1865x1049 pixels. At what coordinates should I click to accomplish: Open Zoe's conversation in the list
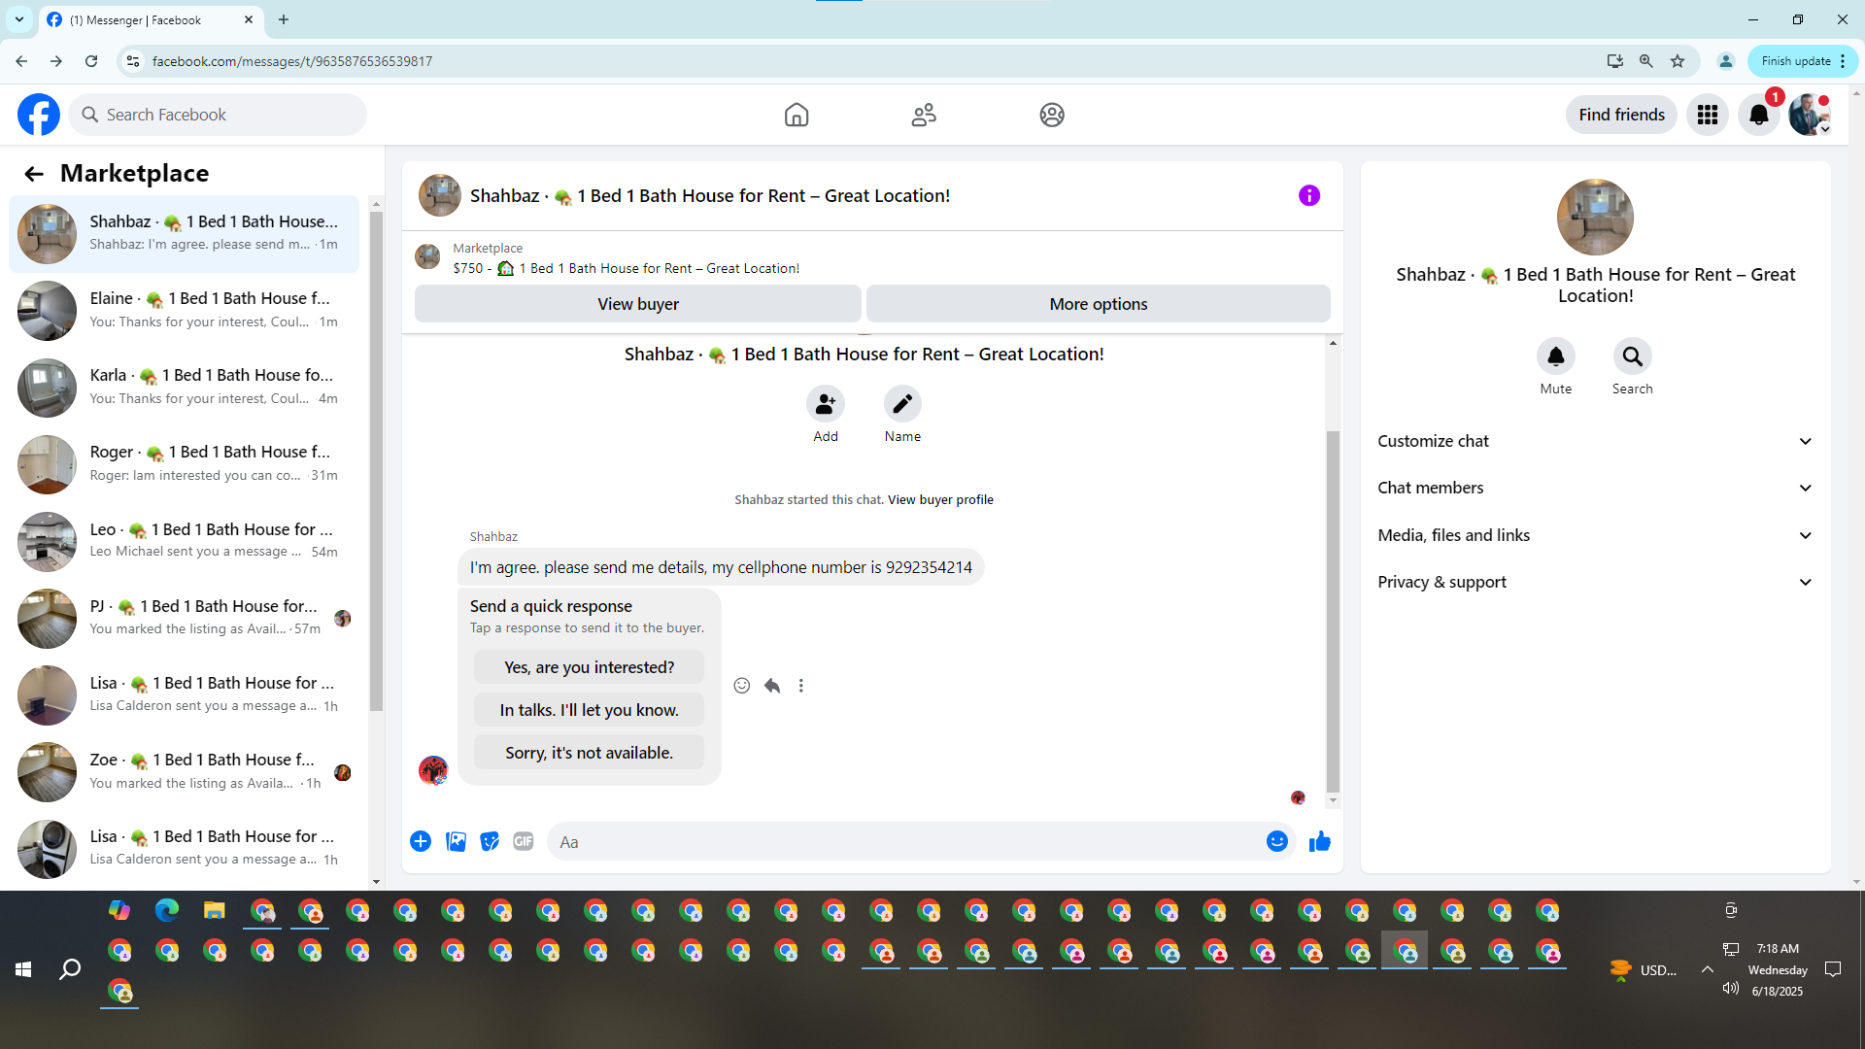(184, 771)
